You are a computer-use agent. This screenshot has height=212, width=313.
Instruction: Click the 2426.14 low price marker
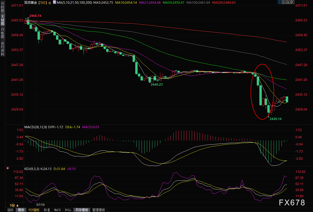click(275, 119)
